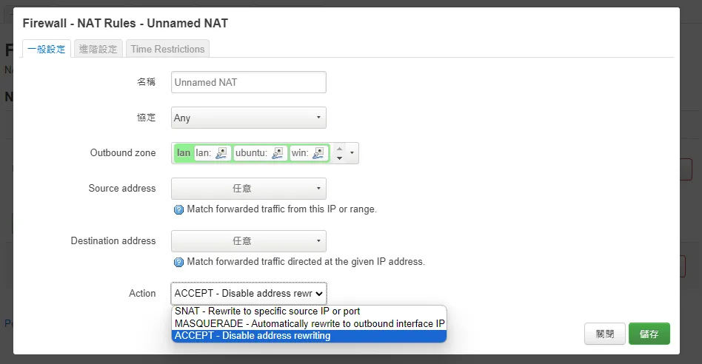This screenshot has width=702, height=364.
Task: Click the up arrow in Outbound zone
Action: pos(339,149)
